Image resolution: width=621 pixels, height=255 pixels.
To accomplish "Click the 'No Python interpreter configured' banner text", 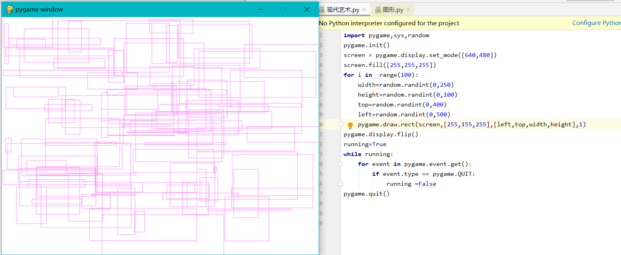I will pyautogui.click(x=389, y=23).
